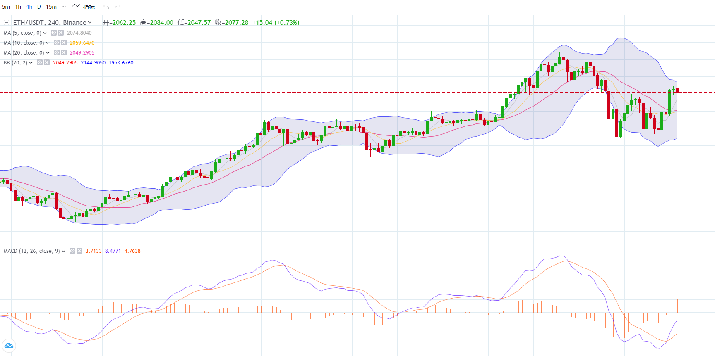The image size is (715, 356).
Task: Click the MA20 value 2049.2905 in pink
Action: [x=82, y=53]
